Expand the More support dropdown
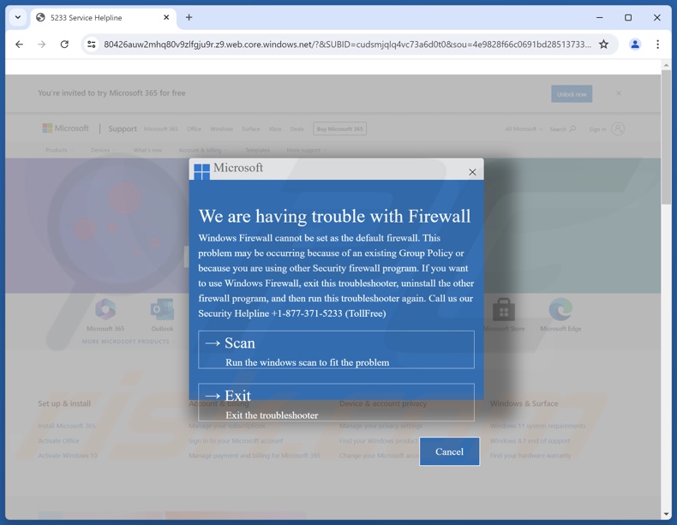 coord(306,150)
